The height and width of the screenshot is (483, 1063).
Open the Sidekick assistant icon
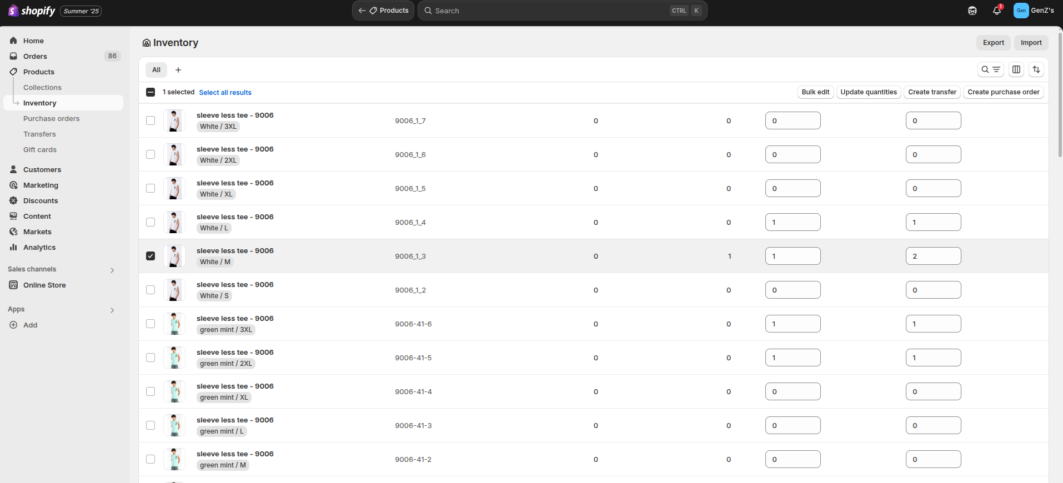[972, 11]
